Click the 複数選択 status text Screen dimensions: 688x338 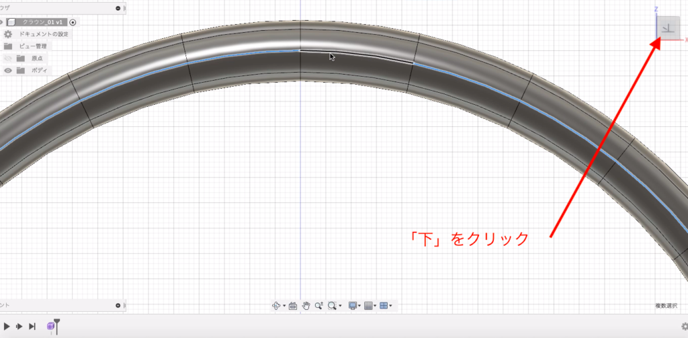666,306
